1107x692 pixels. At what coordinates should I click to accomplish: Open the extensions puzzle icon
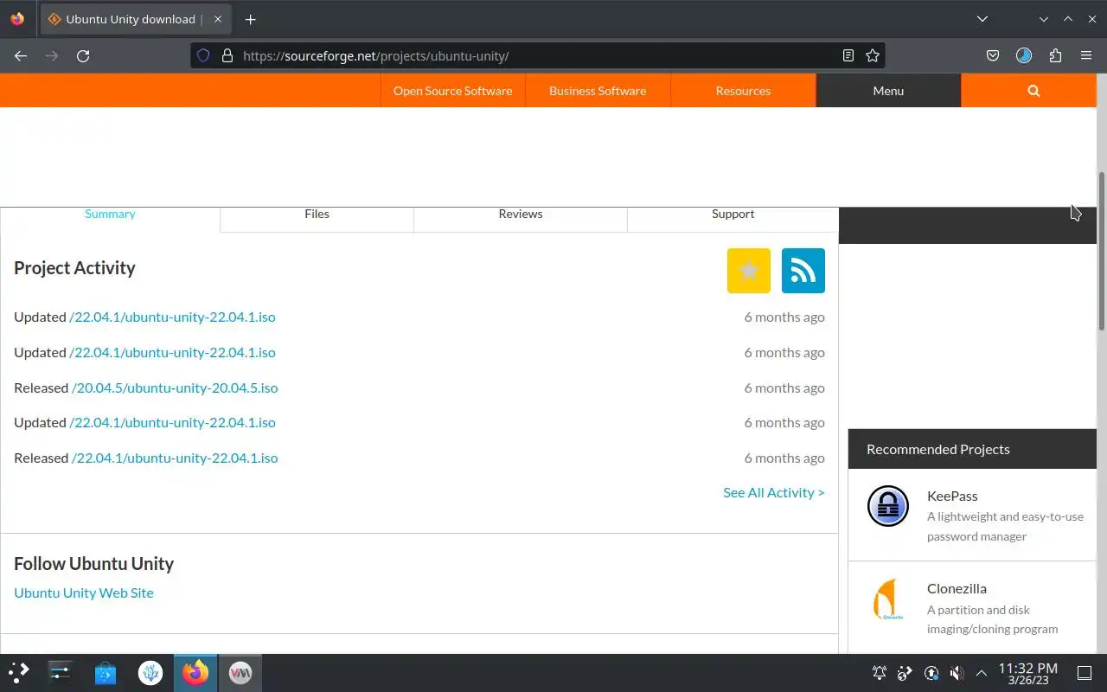pos(1055,55)
